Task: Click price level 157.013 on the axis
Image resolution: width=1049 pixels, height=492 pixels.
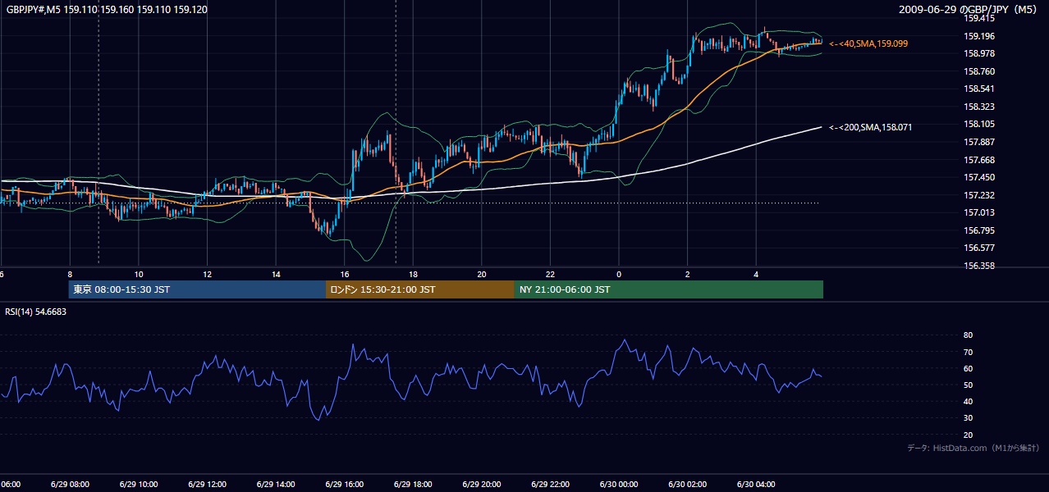Action: (979, 212)
